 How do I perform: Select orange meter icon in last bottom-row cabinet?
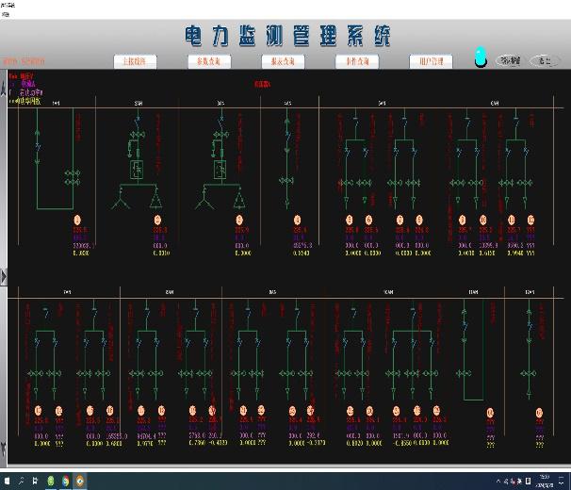tap(539, 412)
